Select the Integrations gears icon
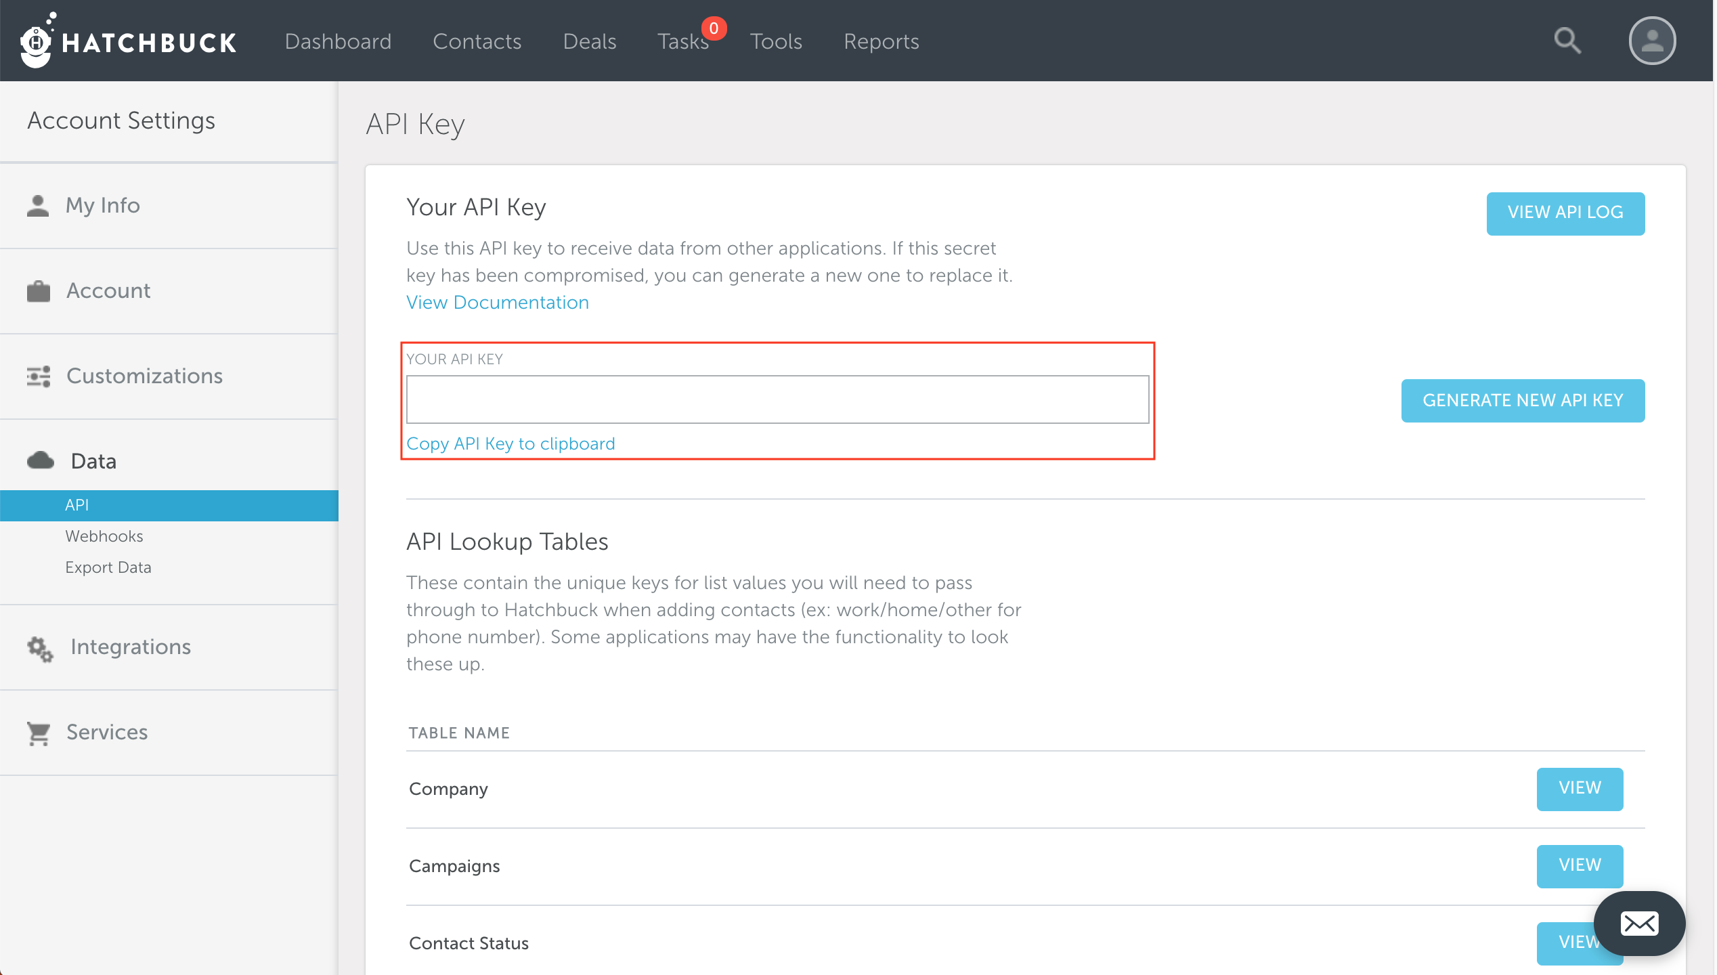The image size is (1717, 975). [x=39, y=649]
